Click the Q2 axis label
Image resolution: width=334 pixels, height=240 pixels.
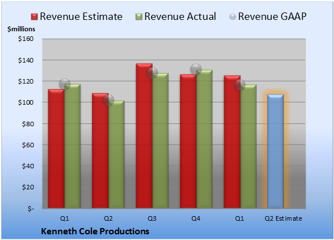click(x=108, y=218)
